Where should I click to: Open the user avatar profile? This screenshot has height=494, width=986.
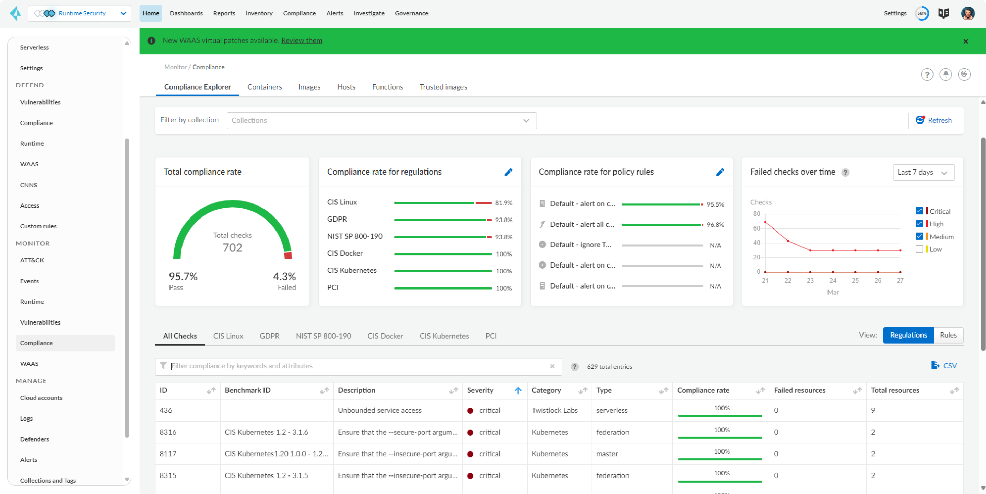pyautogui.click(x=967, y=13)
